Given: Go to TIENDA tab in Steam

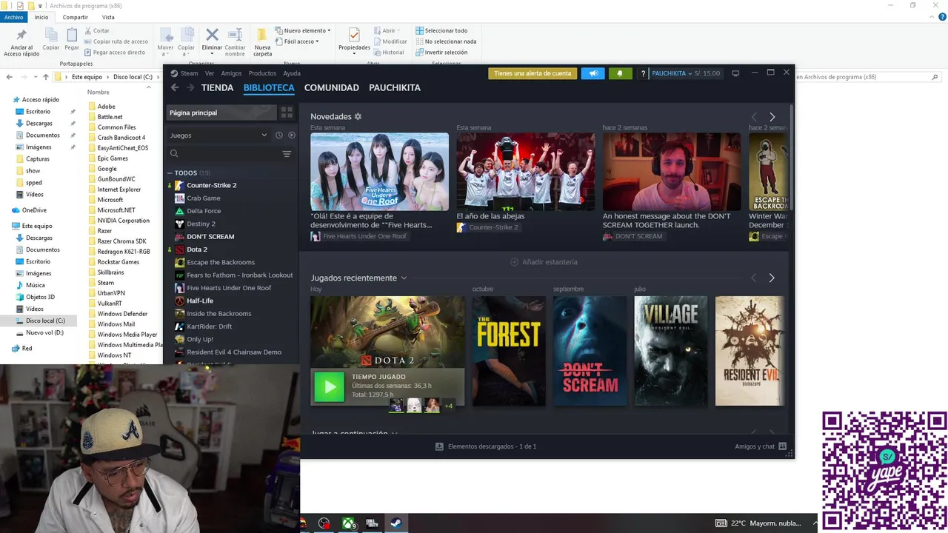Looking at the screenshot, I should click(x=217, y=87).
